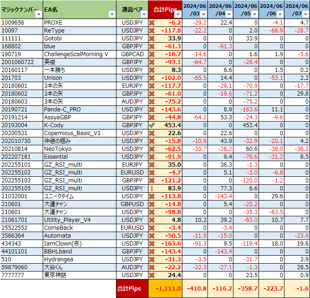The height and width of the screenshot is (298, 310).
Task: Select the K-Cody EA name cell
Action: 79,125
